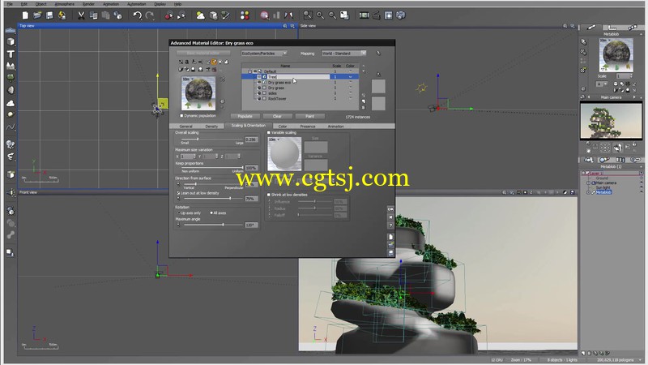Screen dimensions: 648x365
Task: Open the Object menu
Action: (x=40, y=4)
